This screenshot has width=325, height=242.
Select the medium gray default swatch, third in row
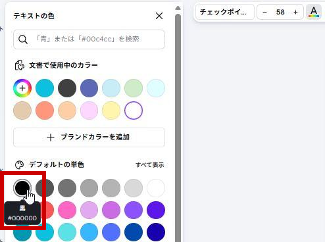tap(67, 188)
